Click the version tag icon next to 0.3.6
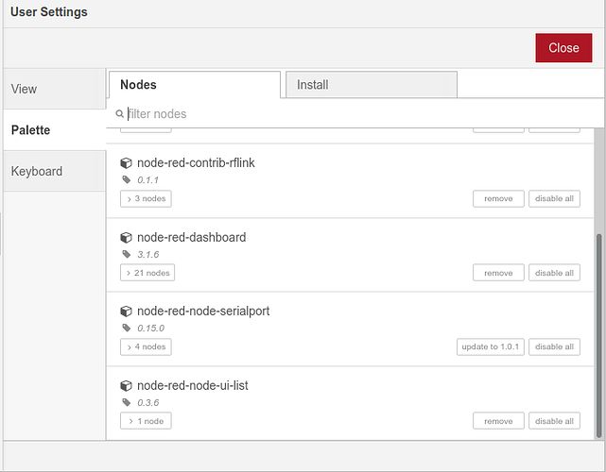 click(x=127, y=402)
